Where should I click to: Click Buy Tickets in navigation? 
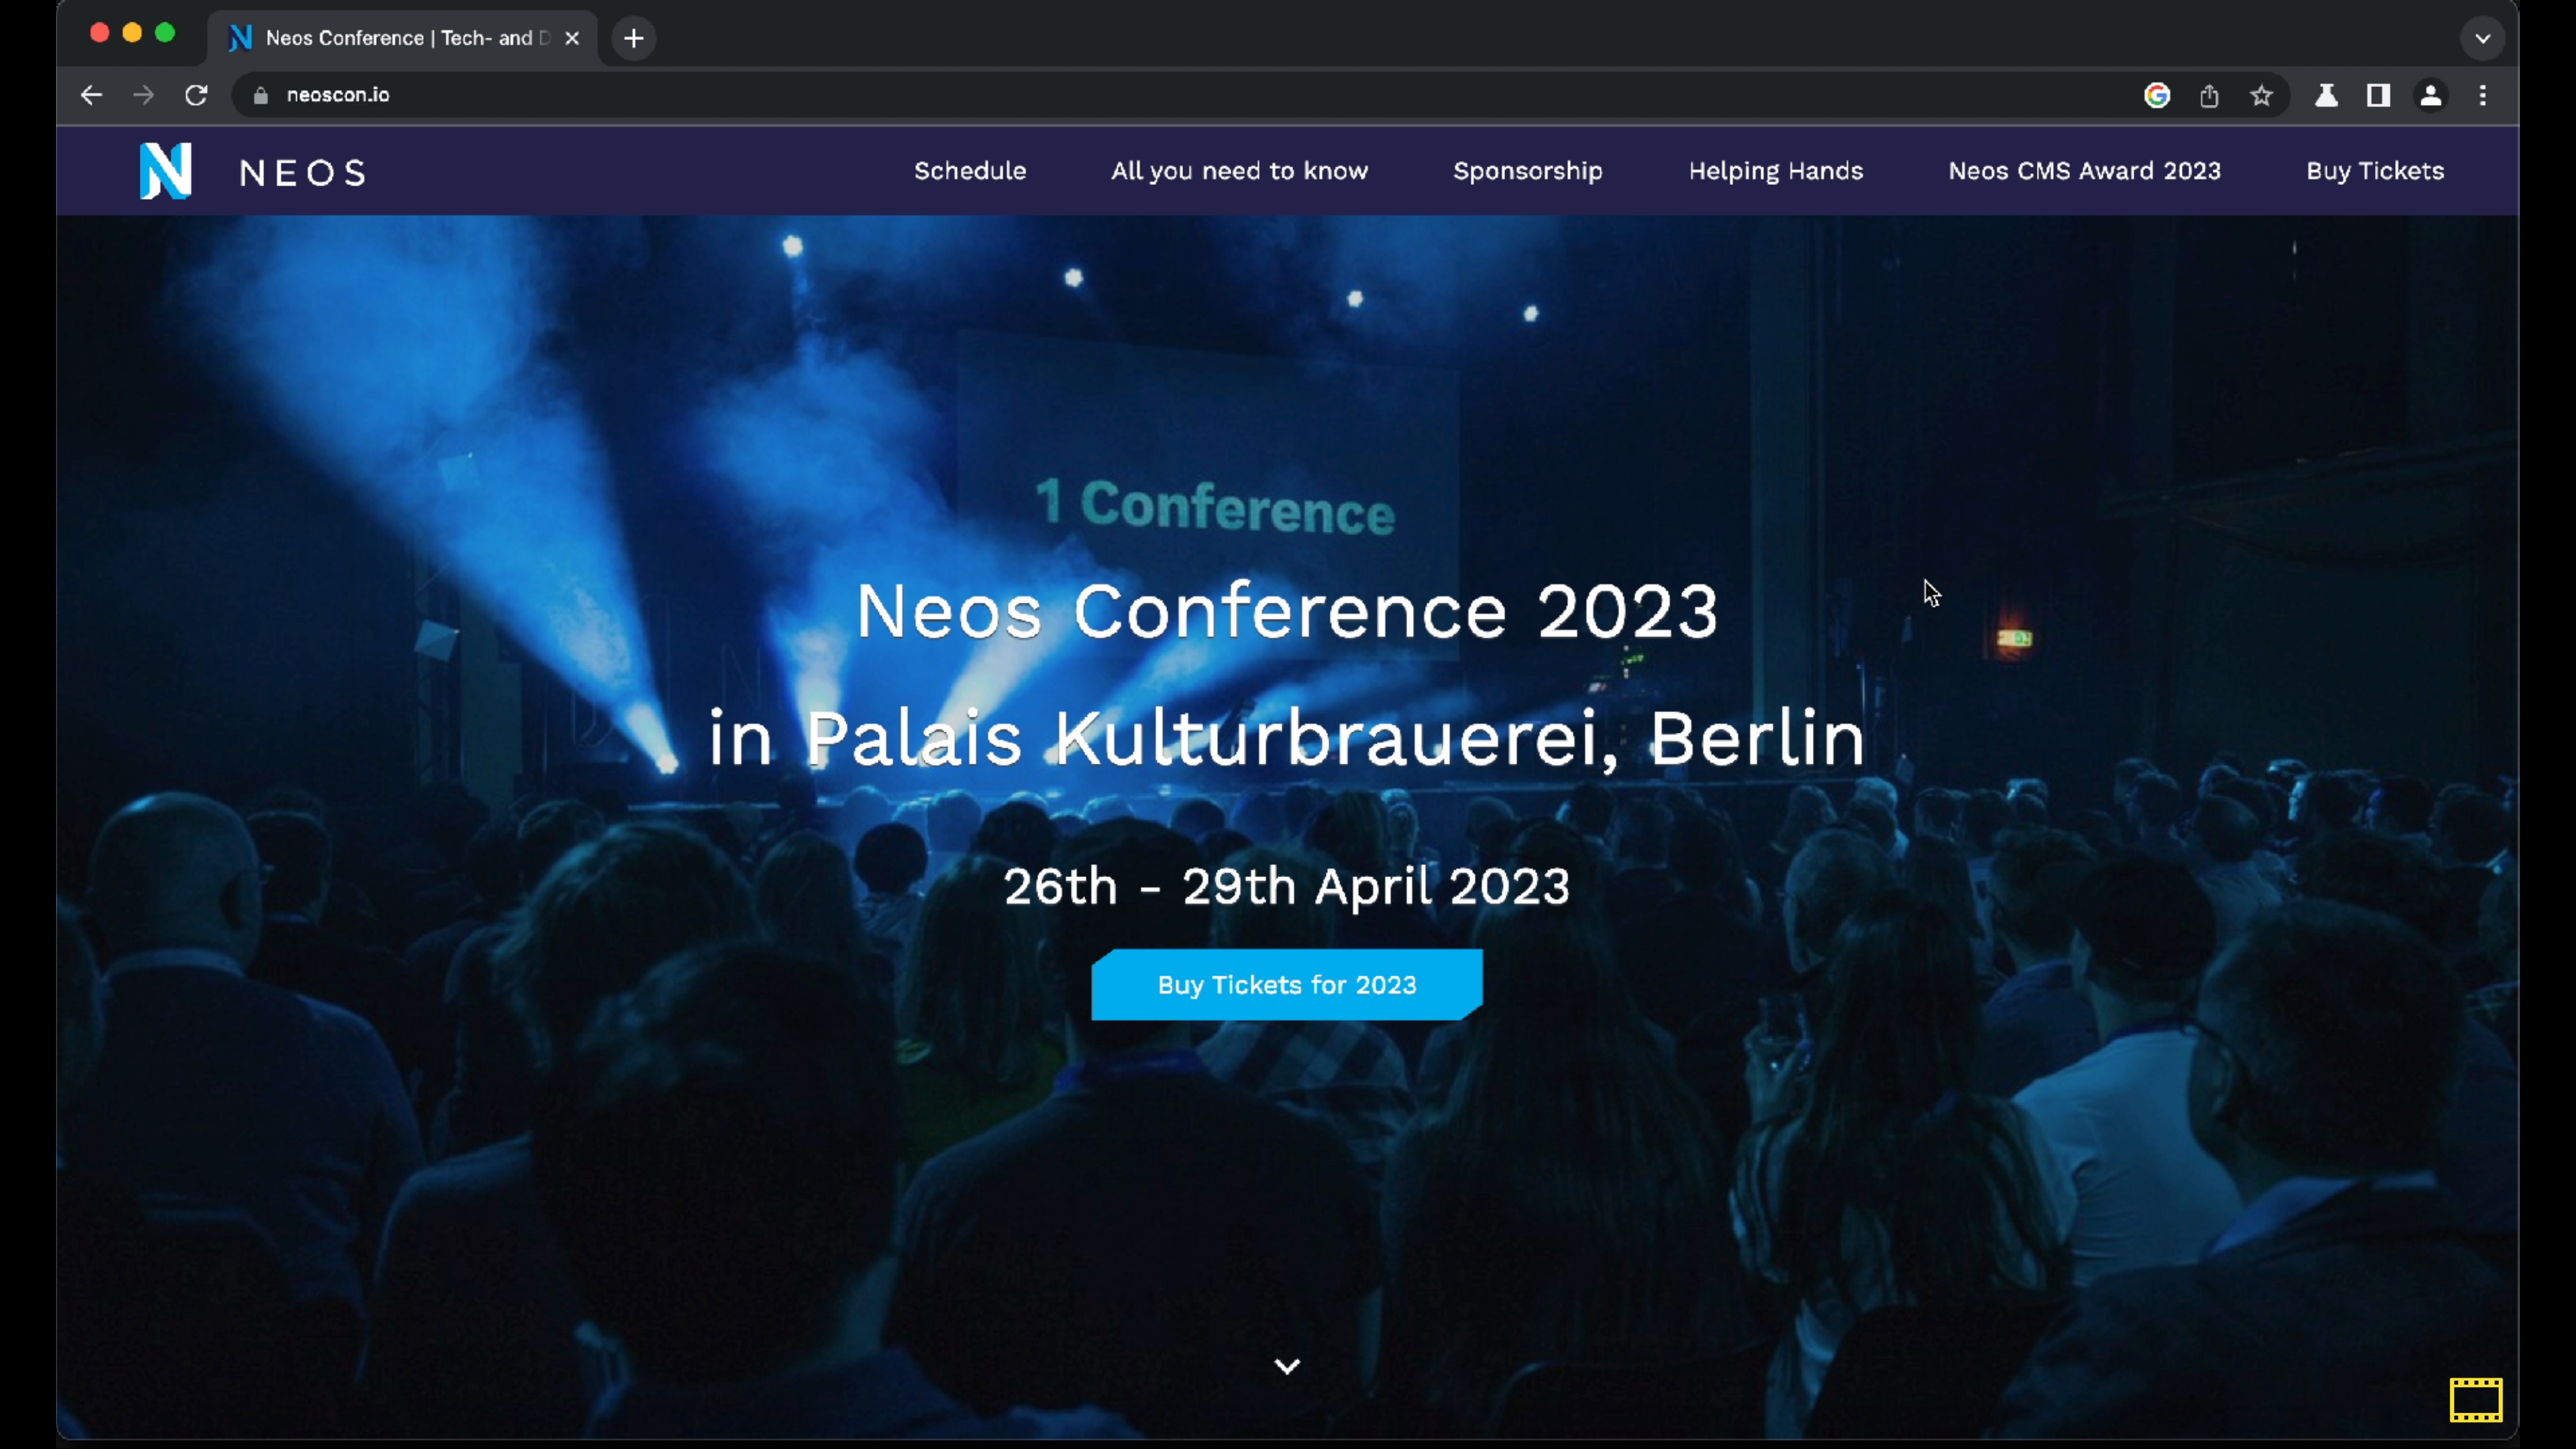click(2375, 171)
